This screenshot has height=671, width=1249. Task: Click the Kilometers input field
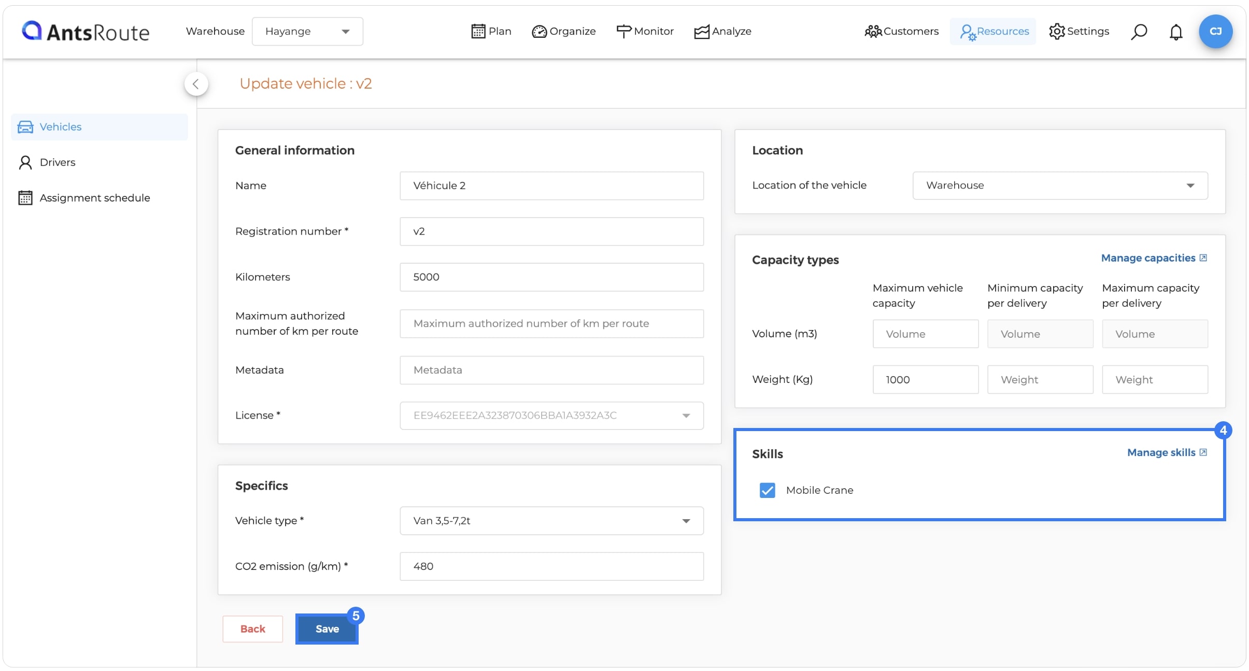point(551,277)
